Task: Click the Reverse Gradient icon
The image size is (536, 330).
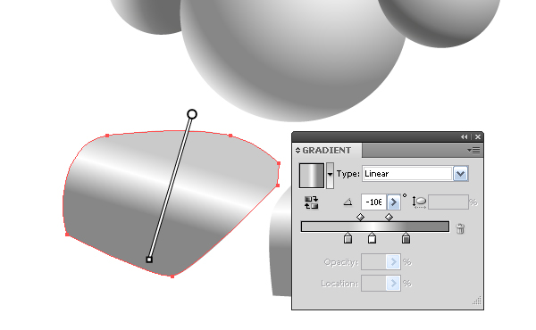Action: (311, 202)
